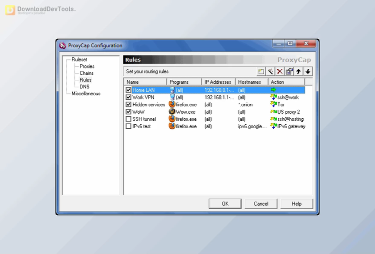Click the ipv6.google.... hostname cell

coord(252,126)
